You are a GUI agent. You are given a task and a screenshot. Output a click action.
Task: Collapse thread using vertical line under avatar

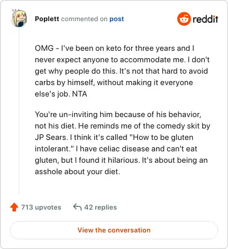pyautogui.click(x=19, y=110)
